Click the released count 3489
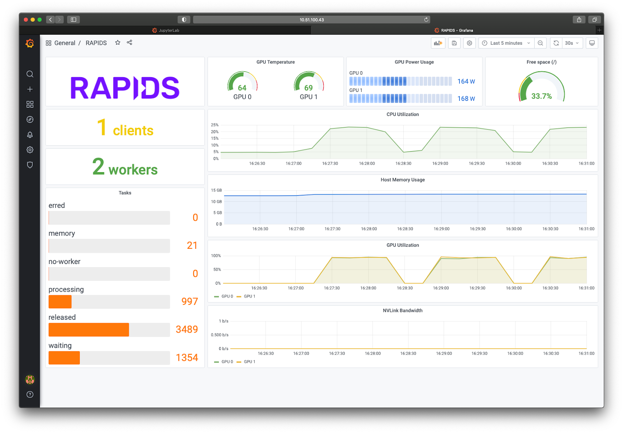The height and width of the screenshot is (433, 623). tap(187, 330)
